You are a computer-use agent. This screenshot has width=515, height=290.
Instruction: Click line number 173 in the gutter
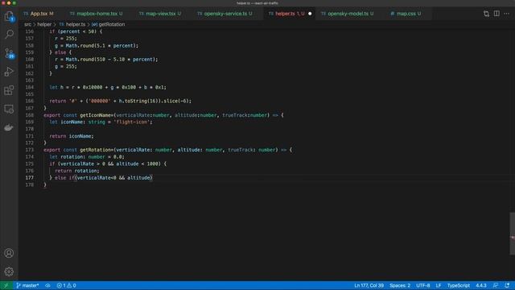pos(30,150)
